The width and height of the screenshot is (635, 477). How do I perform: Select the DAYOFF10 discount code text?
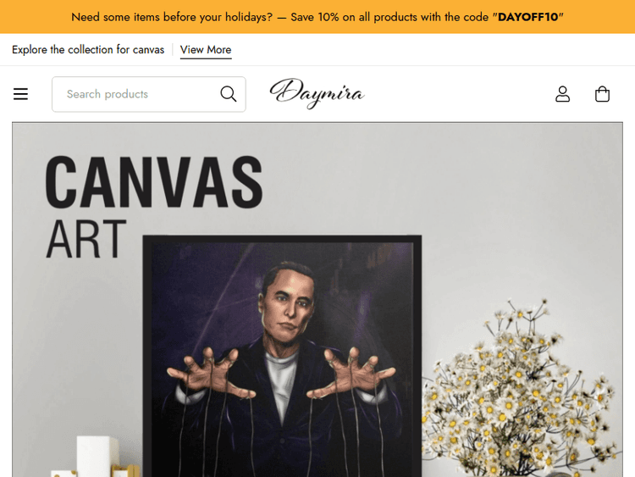pos(527,17)
